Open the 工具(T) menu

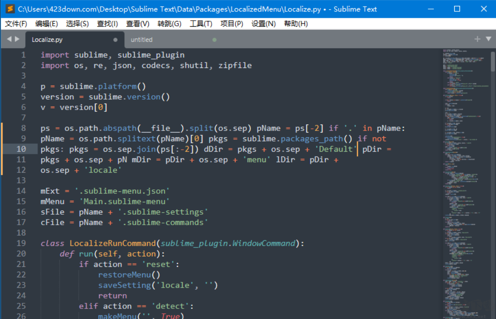[201, 24]
